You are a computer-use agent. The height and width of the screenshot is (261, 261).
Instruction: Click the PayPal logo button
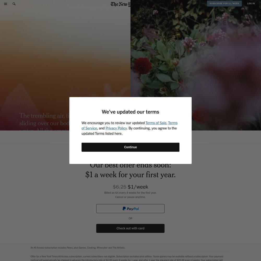[x=130, y=209]
